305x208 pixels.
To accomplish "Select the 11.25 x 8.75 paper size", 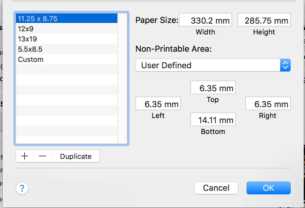I will (x=67, y=19).
